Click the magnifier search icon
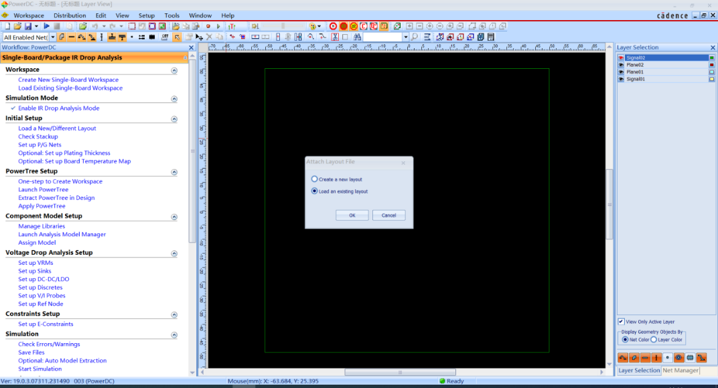The width and height of the screenshot is (718, 388). coord(415,37)
